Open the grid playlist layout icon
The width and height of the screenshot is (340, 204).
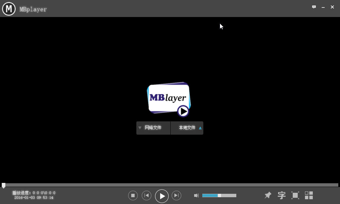(x=309, y=195)
